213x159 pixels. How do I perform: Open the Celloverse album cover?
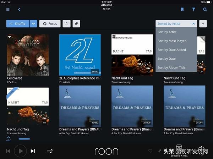pyautogui.click(x=28, y=55)
